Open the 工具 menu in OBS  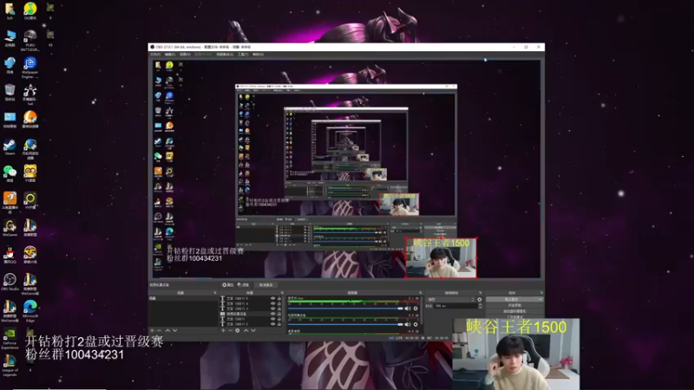[x=243, y=55]
